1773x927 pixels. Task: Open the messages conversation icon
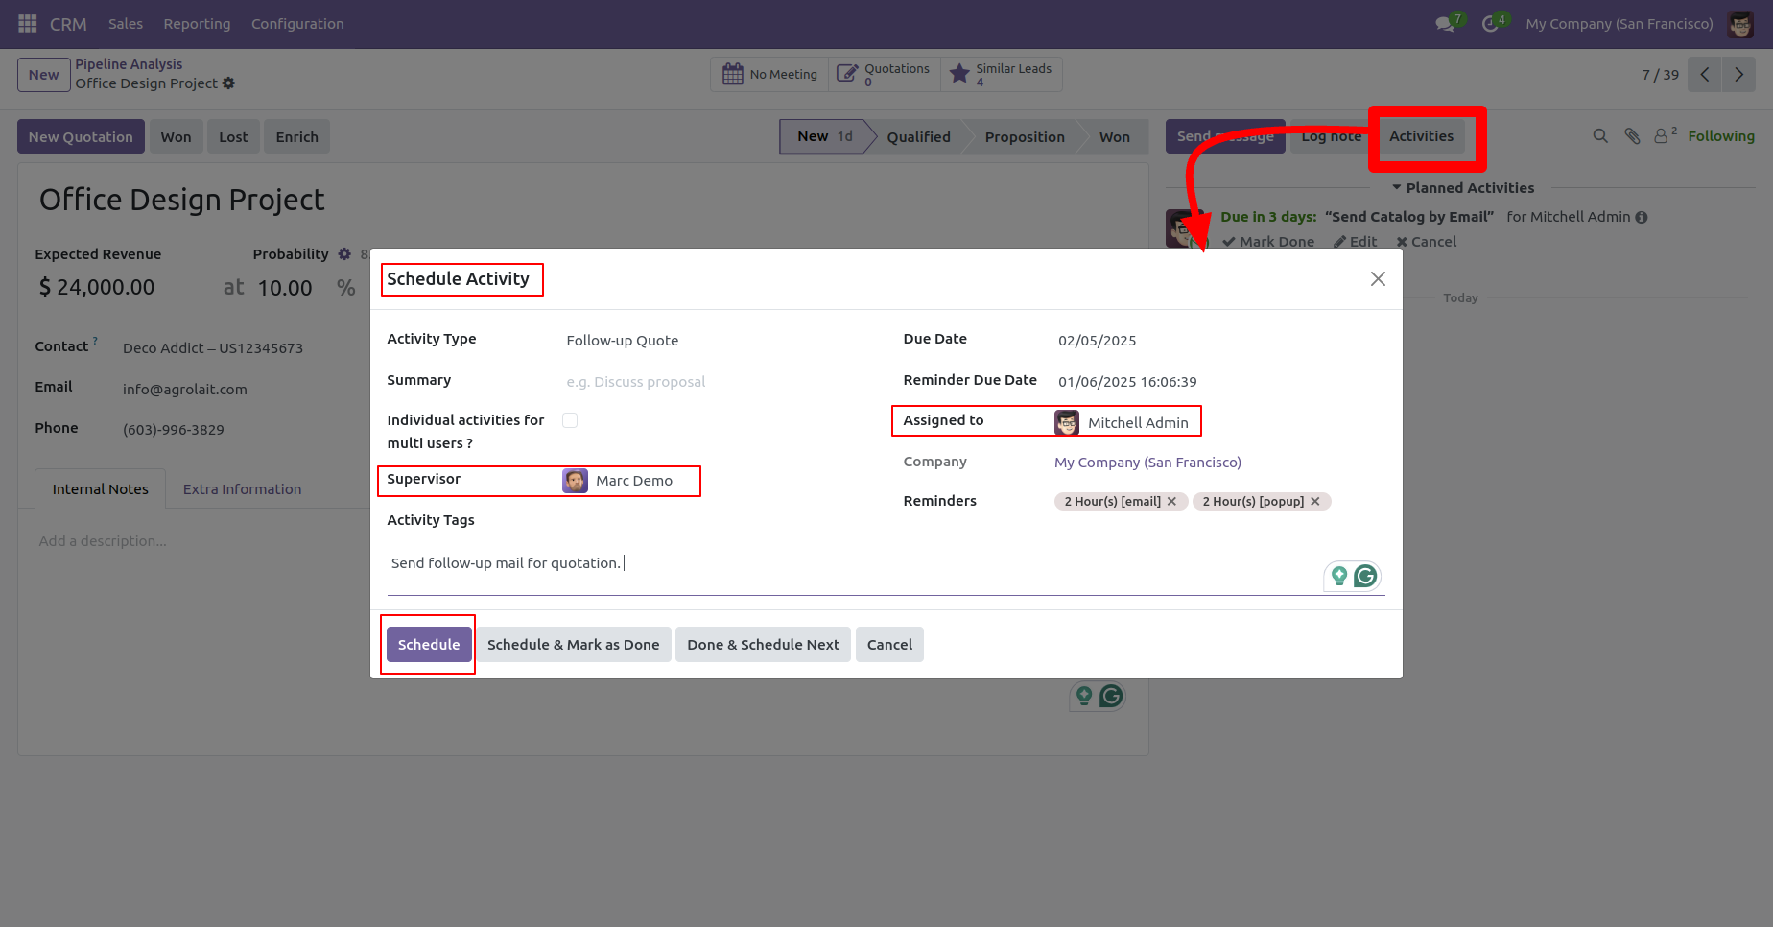(1445, 24)
